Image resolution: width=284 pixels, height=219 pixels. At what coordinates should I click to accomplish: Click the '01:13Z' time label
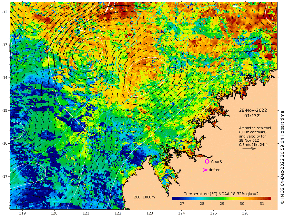point(252,116)
